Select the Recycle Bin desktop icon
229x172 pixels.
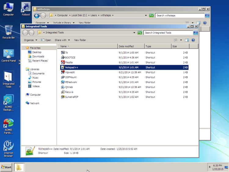pos(9,32)
